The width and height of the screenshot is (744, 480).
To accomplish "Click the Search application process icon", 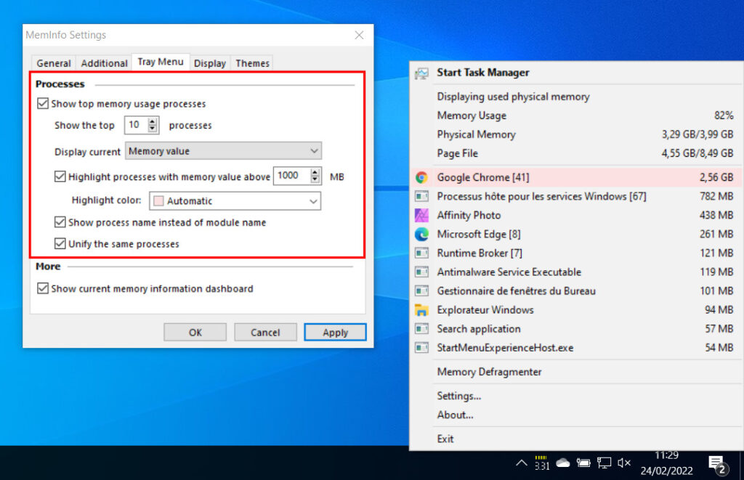I will pos(421,329).
